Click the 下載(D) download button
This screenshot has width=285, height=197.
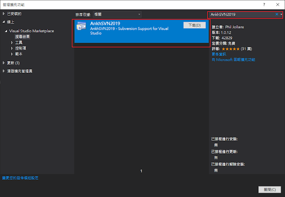tap(195, 25)
